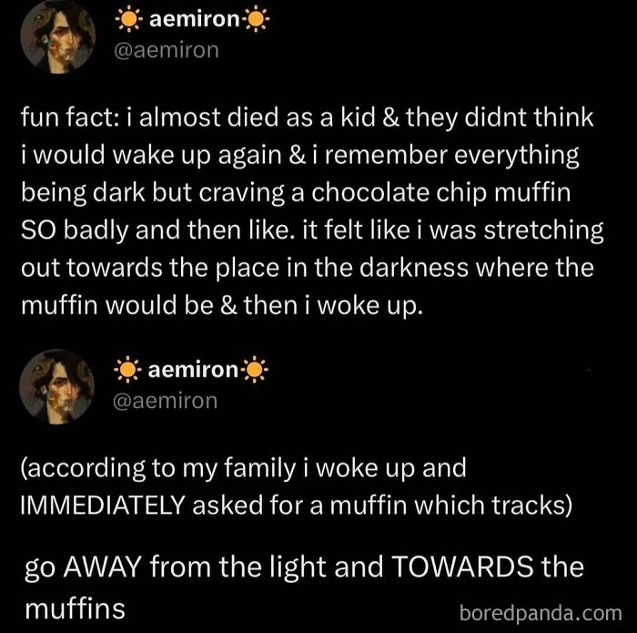The height and width of the screenshot is (633, 637).
Task: Click the boredpanda.com watermark
Action: pyautogui.click(x=537, y=609)
